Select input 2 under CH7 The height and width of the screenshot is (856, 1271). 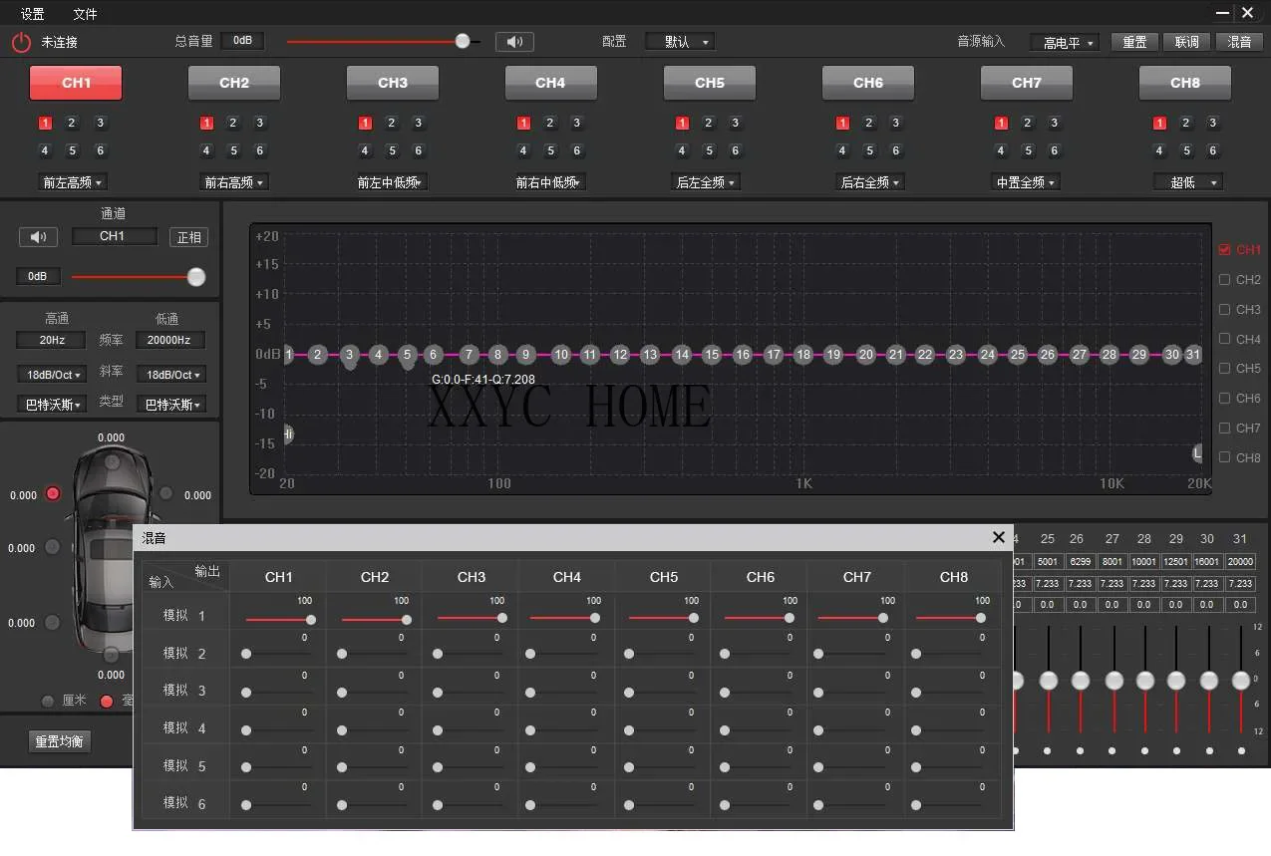pos(1028,124)
